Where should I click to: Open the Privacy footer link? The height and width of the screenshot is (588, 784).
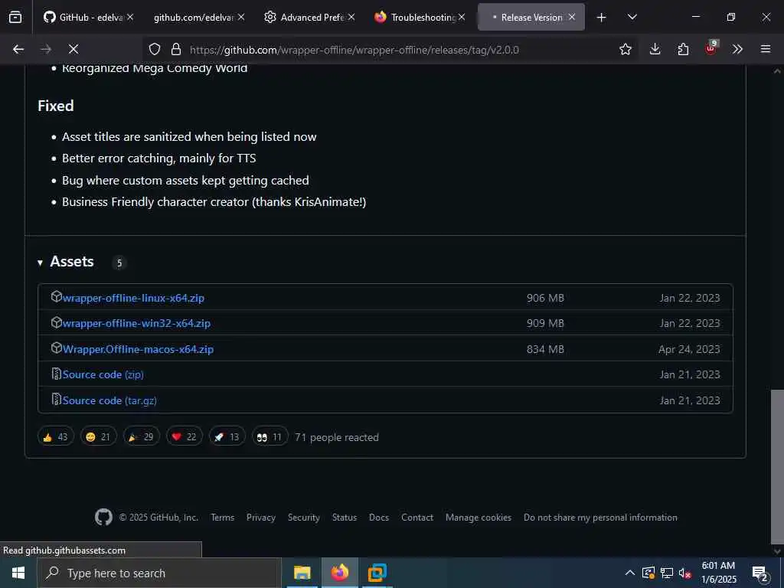[261, 518]
